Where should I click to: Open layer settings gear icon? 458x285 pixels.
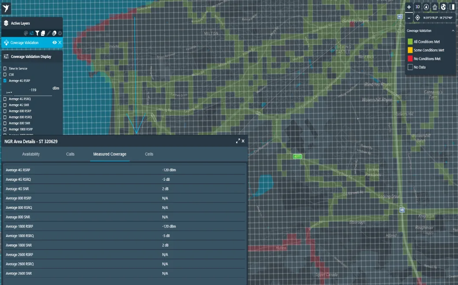60,33
